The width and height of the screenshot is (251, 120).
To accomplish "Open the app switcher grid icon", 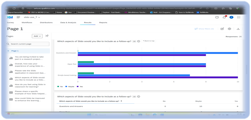I will (238, 17).
